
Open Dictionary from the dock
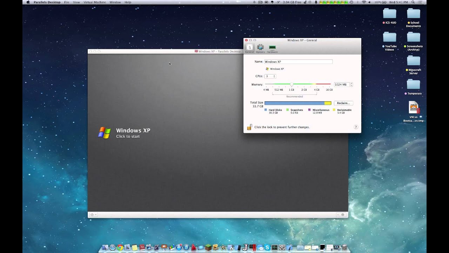[x=142, y=247]
